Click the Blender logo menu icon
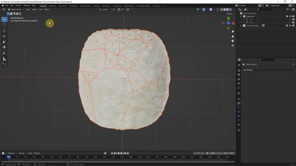This screenshot has width=296, height=166. coord(3,6)
